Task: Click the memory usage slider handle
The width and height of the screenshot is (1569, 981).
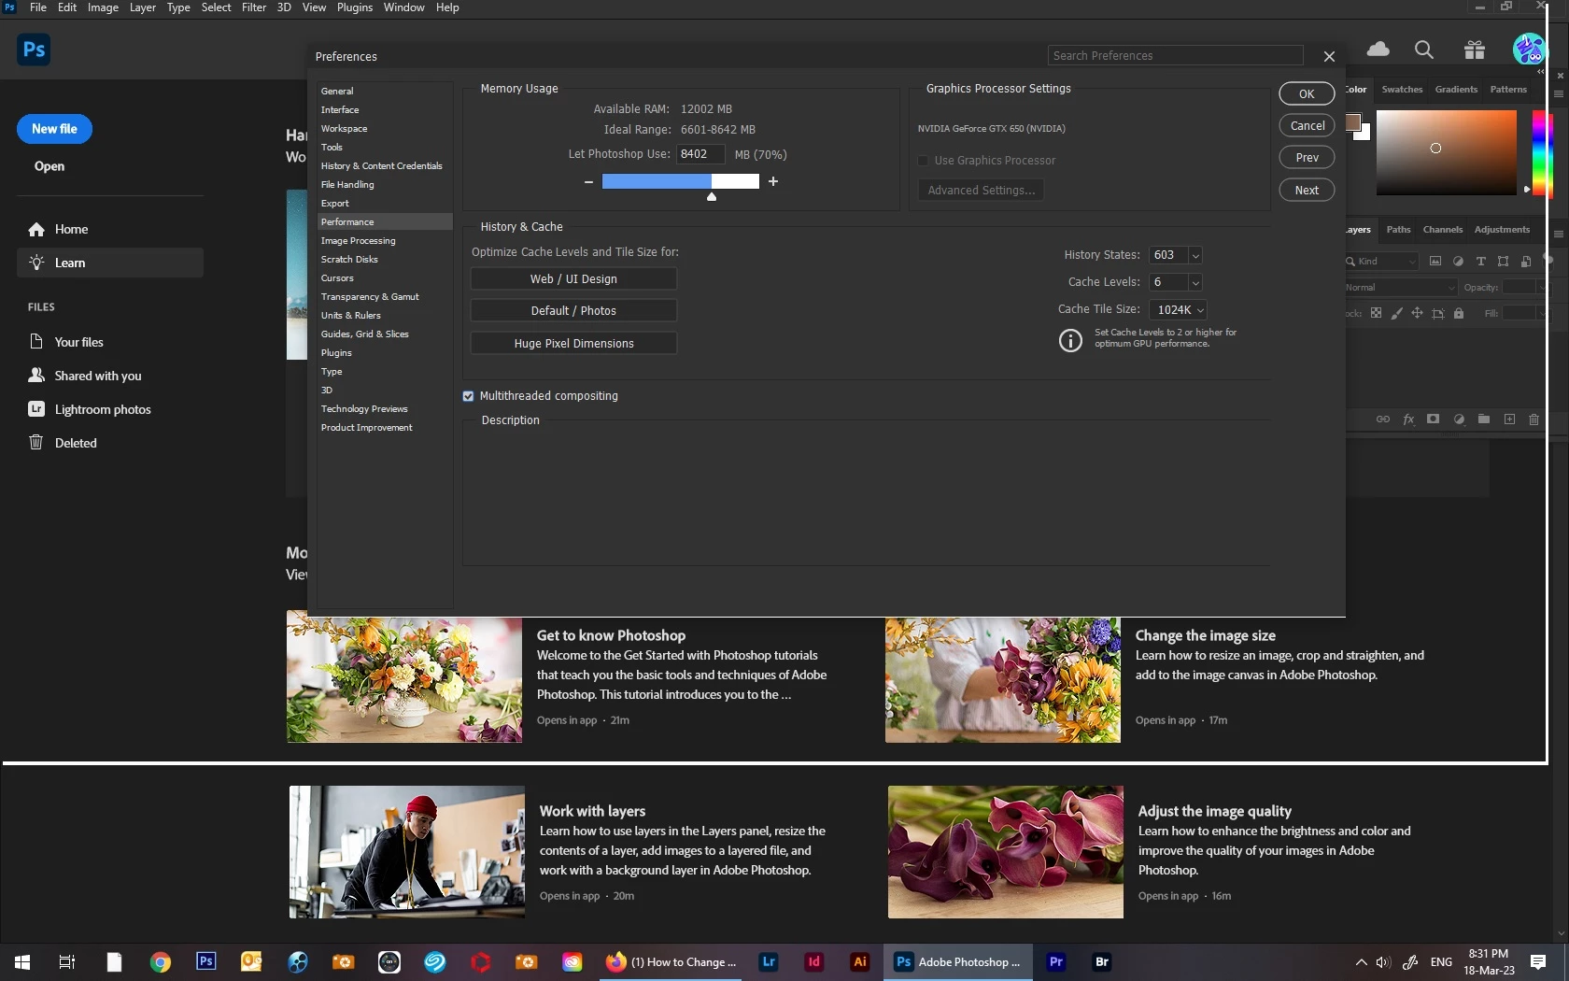Action: (x=712, y=196)
